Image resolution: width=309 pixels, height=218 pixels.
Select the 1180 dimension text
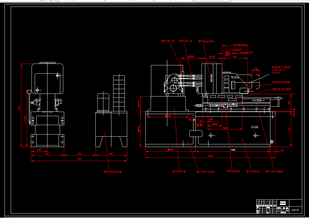pyautogui.click(x=233, y=150)
